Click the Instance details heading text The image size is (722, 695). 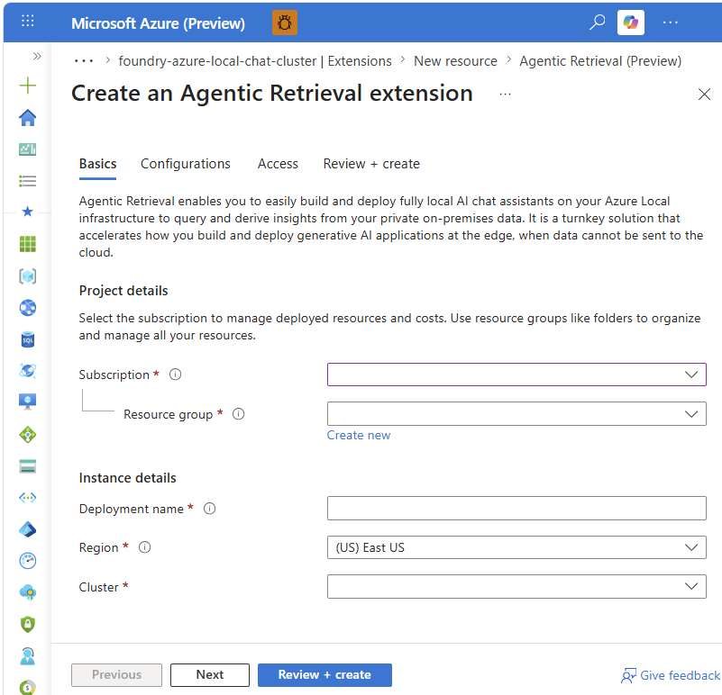[128, 478]
